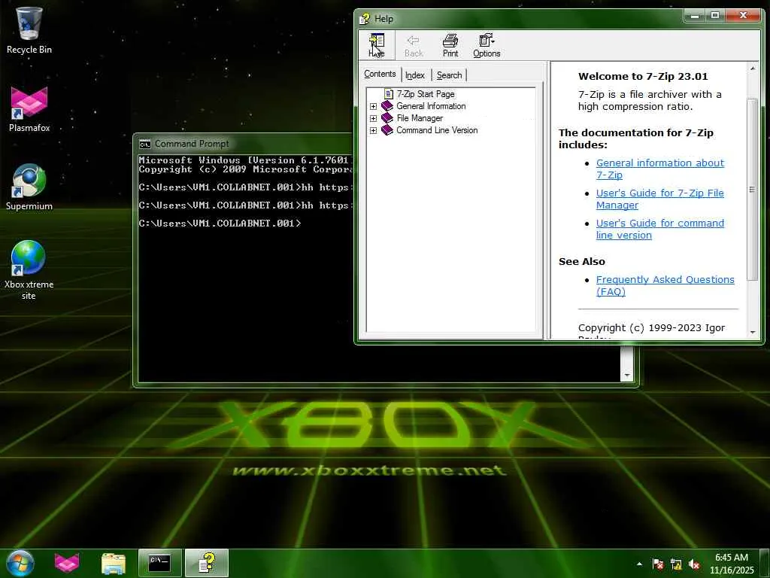
Task: Close the Help window
Action: pyautogui.click(x=744, y=16)
